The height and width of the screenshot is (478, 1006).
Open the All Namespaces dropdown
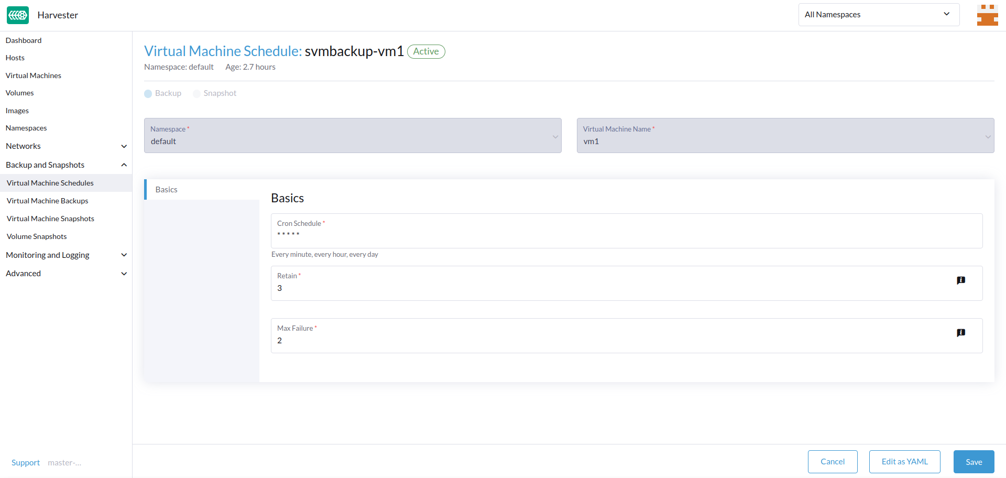coord(878,15)
